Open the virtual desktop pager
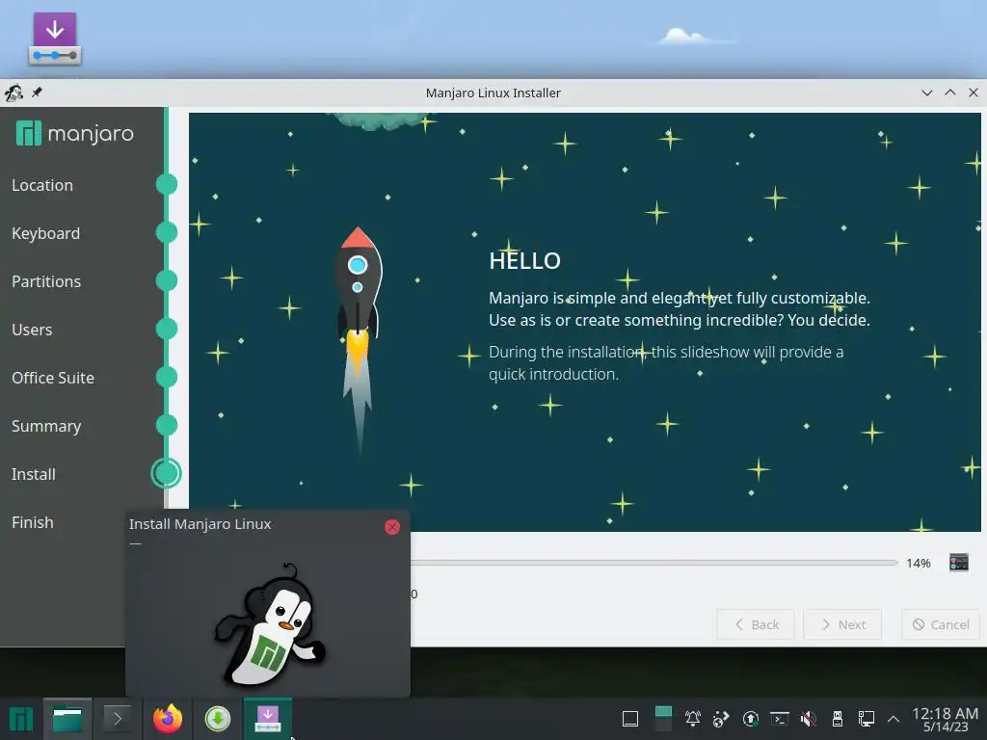 coord(663,719)
